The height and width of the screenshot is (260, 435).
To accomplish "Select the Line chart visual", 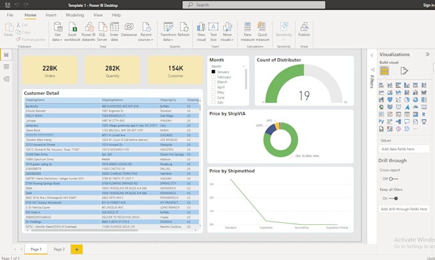I will [381, 92].
